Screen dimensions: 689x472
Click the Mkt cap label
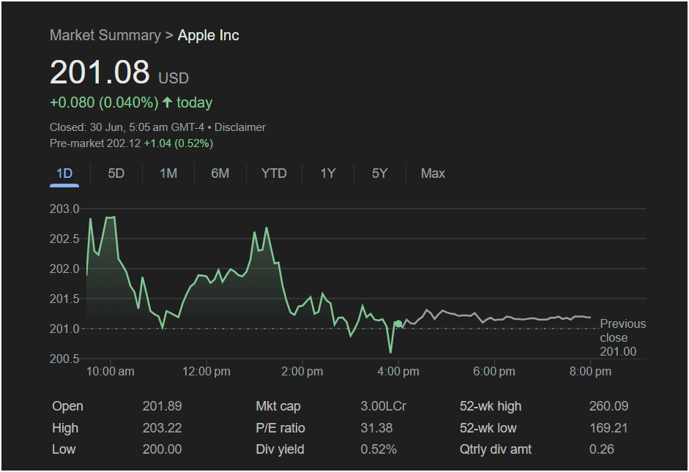click(278, 406)
